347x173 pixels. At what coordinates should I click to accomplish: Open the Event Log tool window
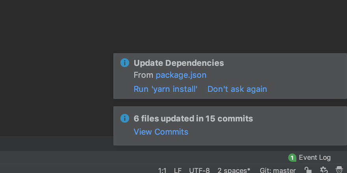click(x=314, y=158)
